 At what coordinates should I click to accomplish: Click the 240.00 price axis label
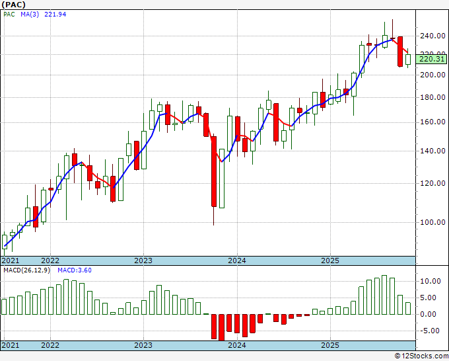tap(432, 36)
